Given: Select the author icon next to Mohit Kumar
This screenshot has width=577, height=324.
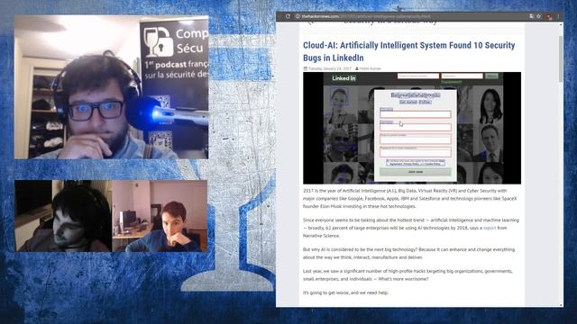Looking at the screenshot, I should (357, 68).
